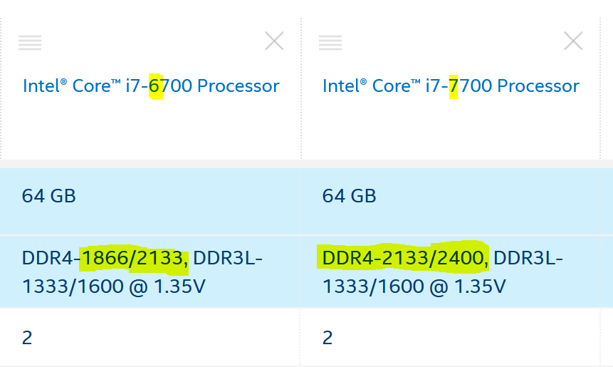Click the DDR3L- text in the i7-7700 column
The width and height of the screenshot is (613, 367).
pos(528,257)
